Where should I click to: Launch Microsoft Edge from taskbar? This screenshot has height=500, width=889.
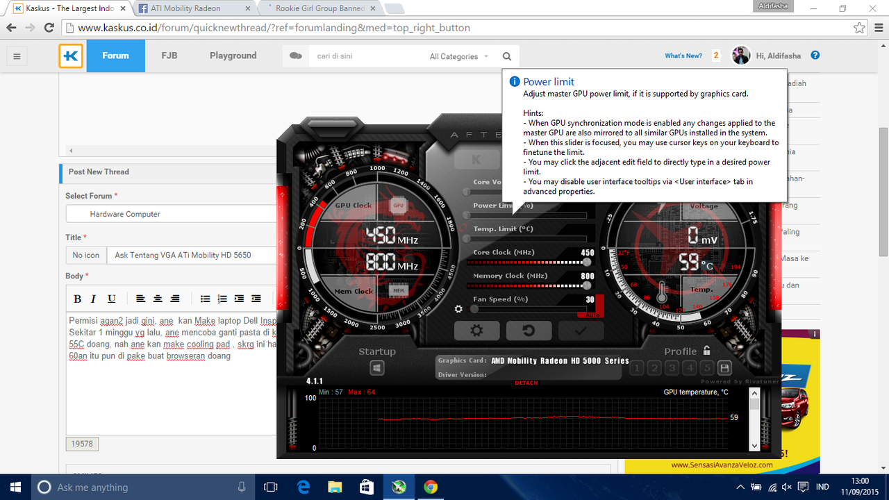(304, 487)
